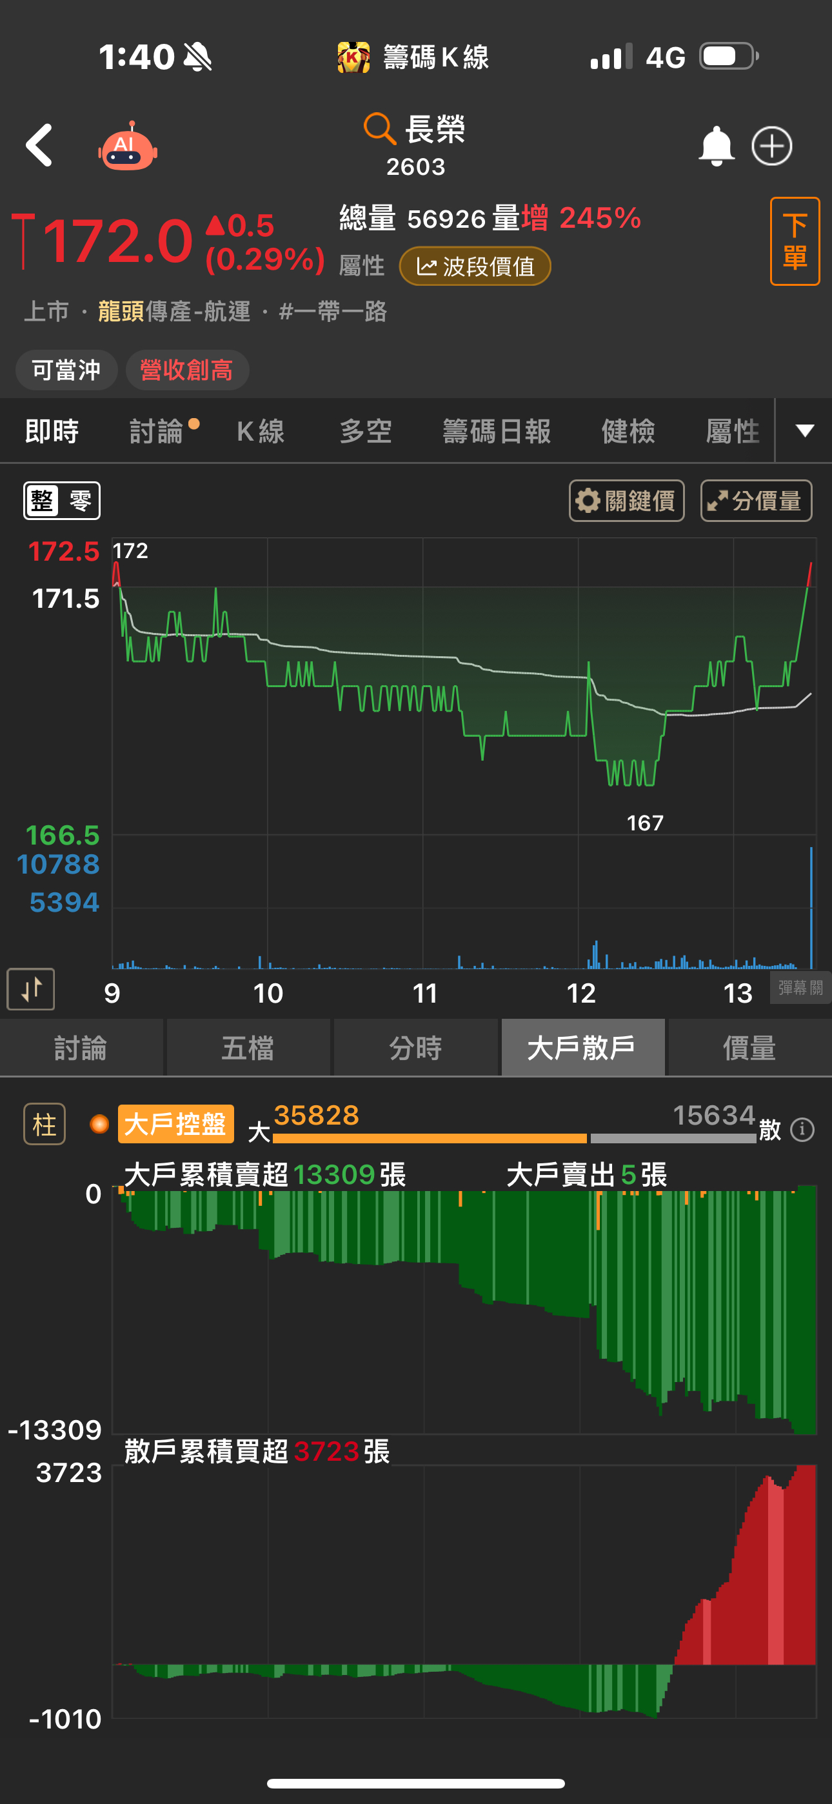Select the 分時 sub-tab

415,1048
